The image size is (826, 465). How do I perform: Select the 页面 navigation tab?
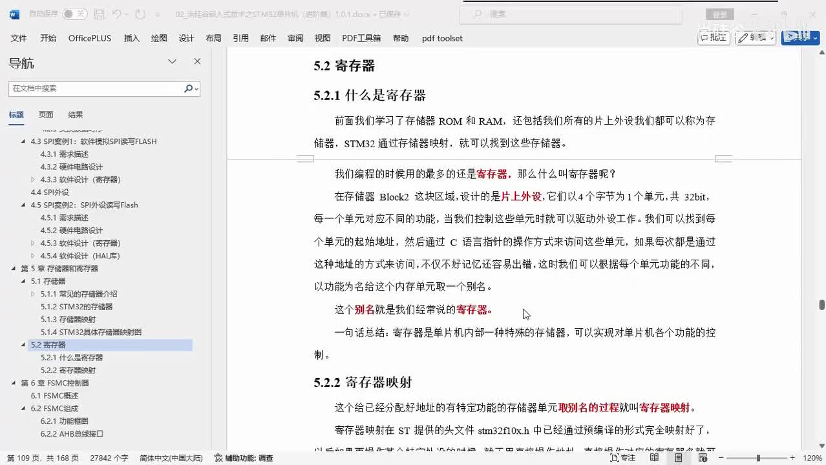[46, 115]
